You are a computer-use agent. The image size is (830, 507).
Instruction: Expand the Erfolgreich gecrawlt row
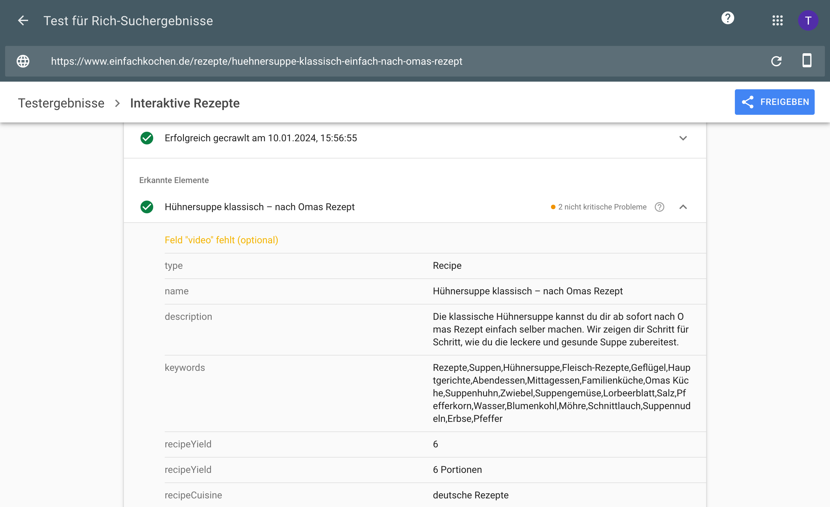click(x=683, y=138)
